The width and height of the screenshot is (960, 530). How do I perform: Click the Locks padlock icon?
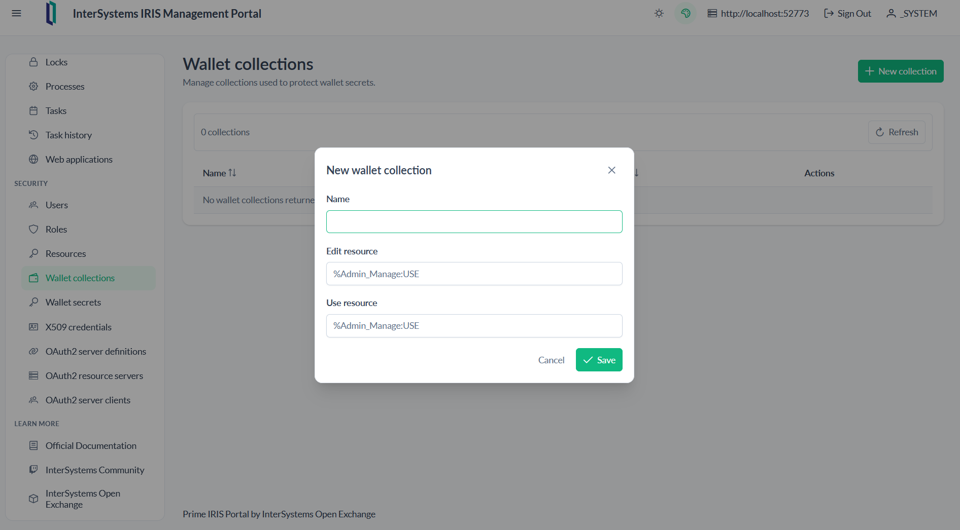[x=33, y=62]
